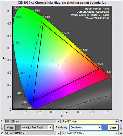Viewport: 123px width, 136px height.
Task: Click the Rendering label
Action: (61, 128)
